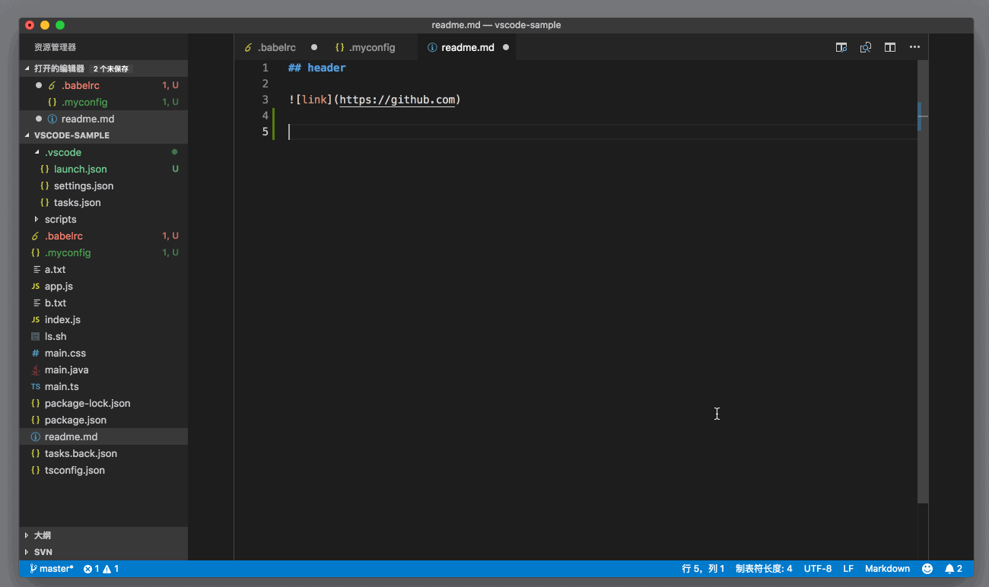Split the editor with the split icon
Viewport: 989px width, 587px height.
[890, 47]
